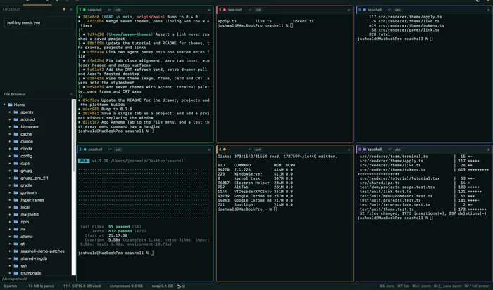Expand the .bitmonero folder

(x=10, y=127)
